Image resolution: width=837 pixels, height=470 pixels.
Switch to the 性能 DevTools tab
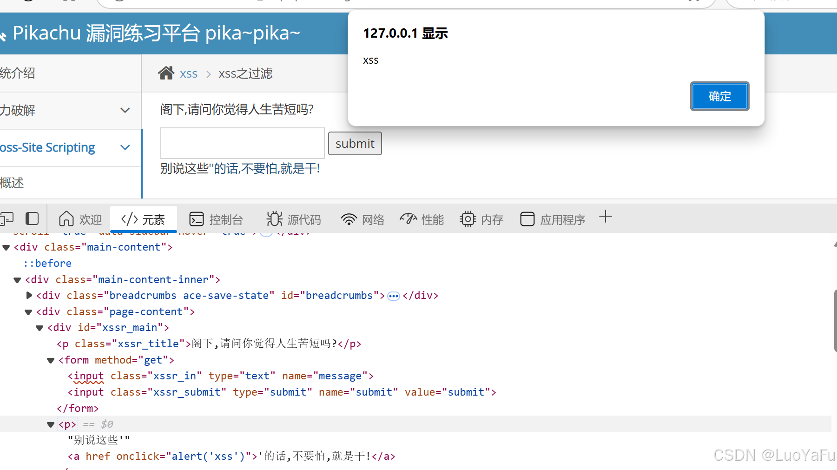click(x=422, y=219)
